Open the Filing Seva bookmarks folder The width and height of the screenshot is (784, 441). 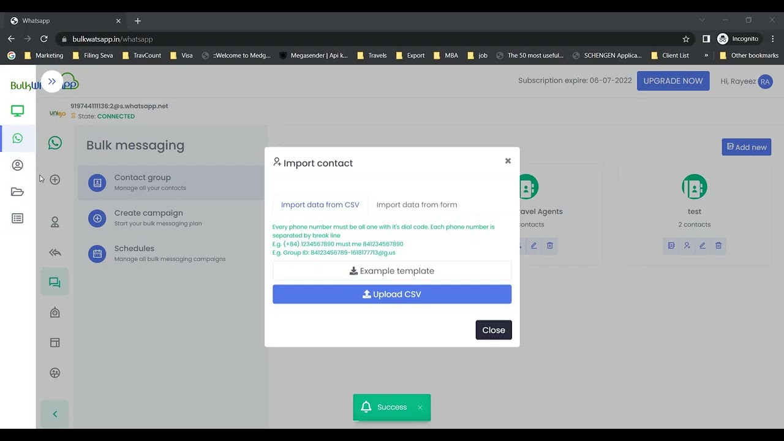pyautogui.click(x=92, y=55)
